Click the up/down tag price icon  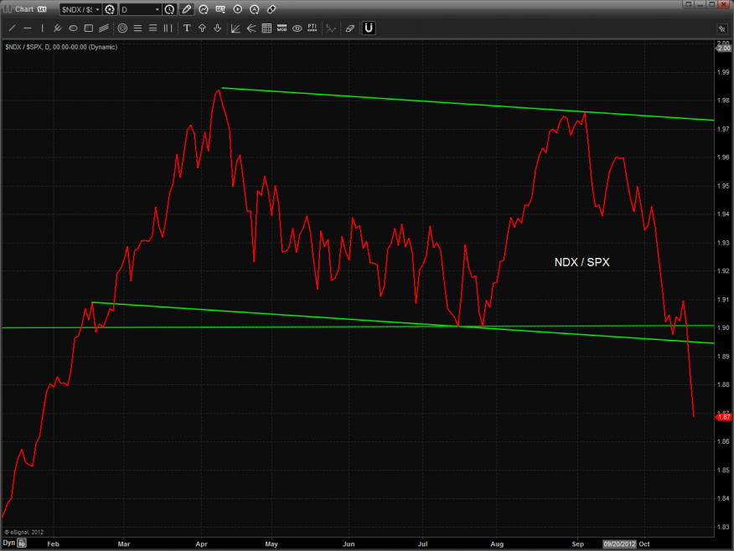click(271, 9)
